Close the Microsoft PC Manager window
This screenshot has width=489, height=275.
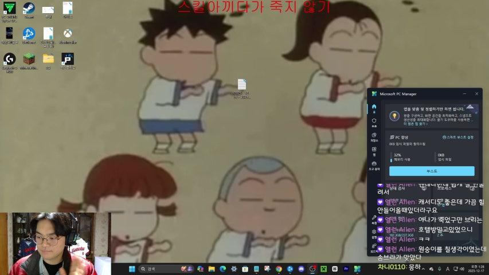coord(476,94)
